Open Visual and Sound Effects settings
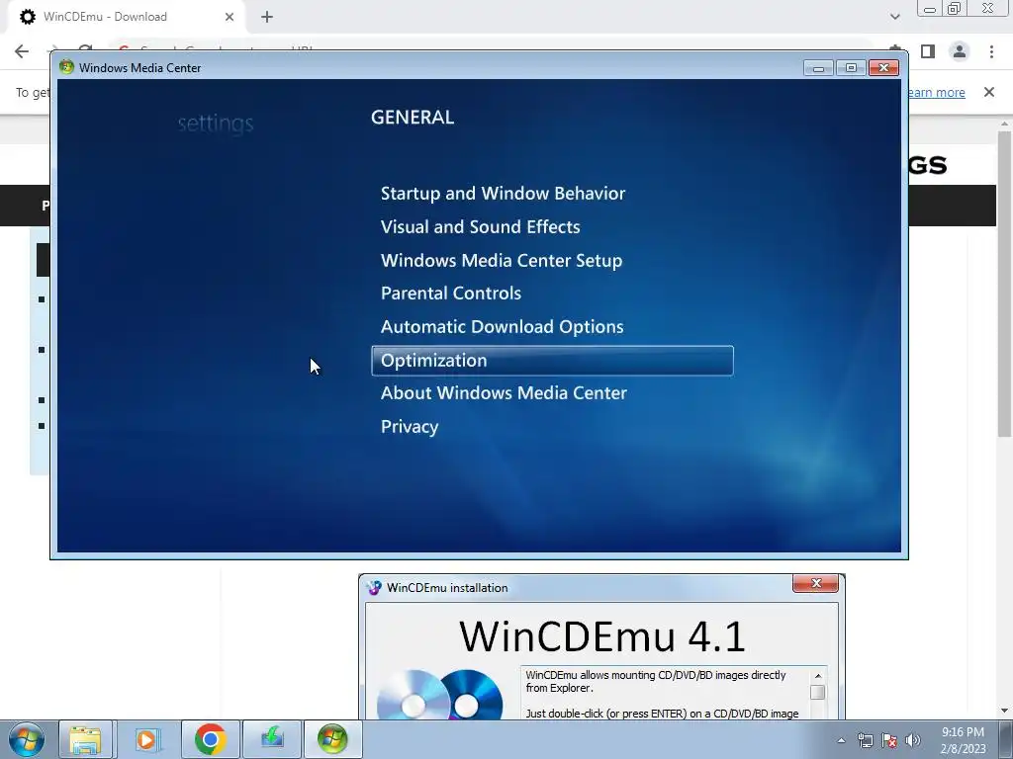This screenshot has height=759, width=1013. click(x=480, y=226)
